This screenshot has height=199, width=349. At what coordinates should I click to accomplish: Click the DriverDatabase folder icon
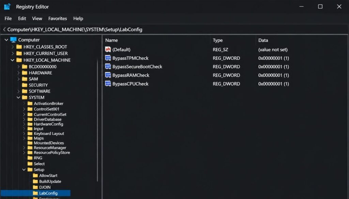(x=30, y=119)
